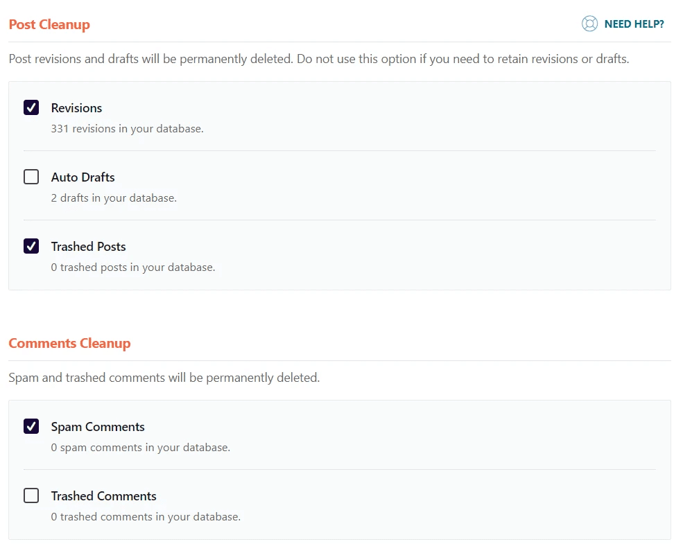This screenshot has height=553, width=683.
Task: Click the 2 drafts in your database text
Action: coord(113,197)
